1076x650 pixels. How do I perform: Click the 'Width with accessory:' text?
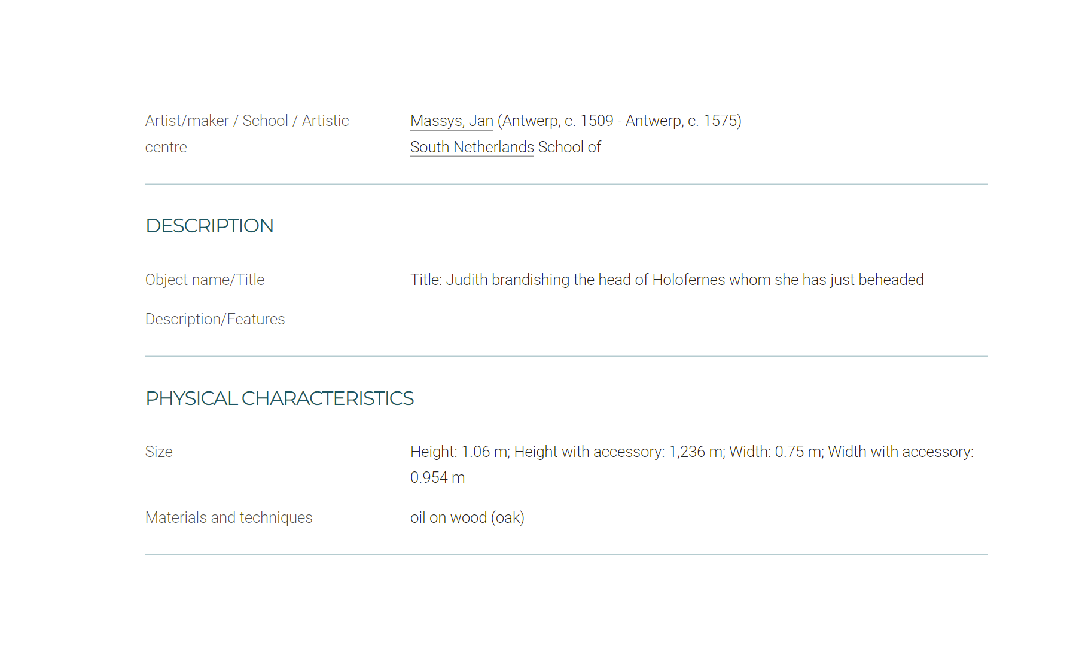[901, 452]
